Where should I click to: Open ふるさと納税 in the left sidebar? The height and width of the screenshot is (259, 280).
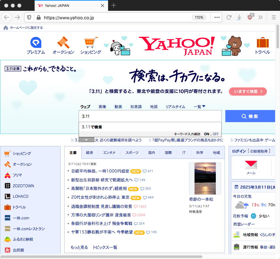point(23,239)
